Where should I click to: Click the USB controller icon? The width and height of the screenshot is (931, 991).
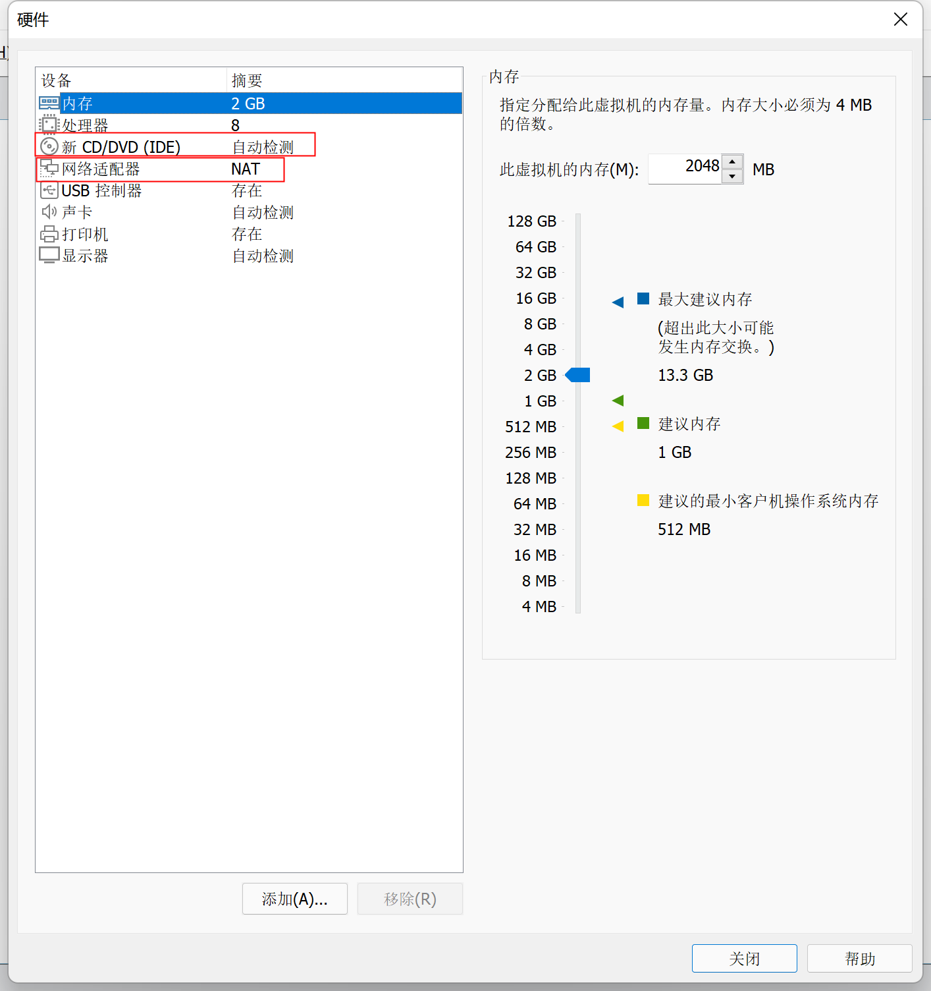49,190
